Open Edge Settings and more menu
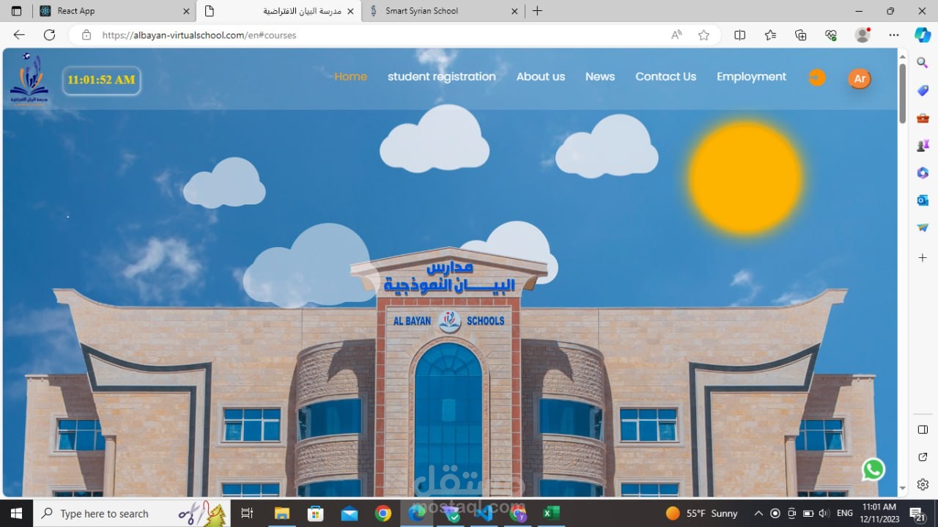Image resolution: width=938 pixels, height=527 pixels. (893, 34)
